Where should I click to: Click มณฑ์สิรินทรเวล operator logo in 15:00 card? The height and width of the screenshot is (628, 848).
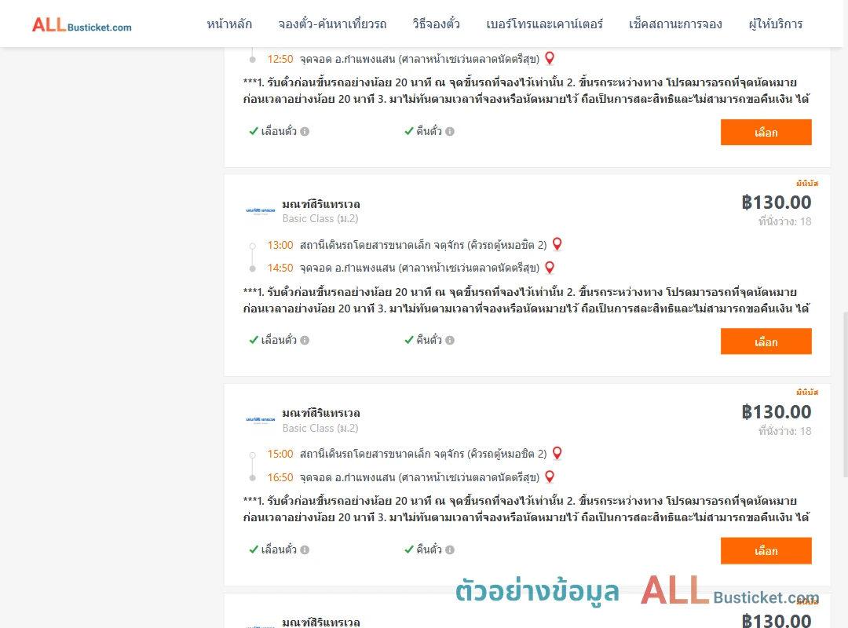click(x=261, y=420)
